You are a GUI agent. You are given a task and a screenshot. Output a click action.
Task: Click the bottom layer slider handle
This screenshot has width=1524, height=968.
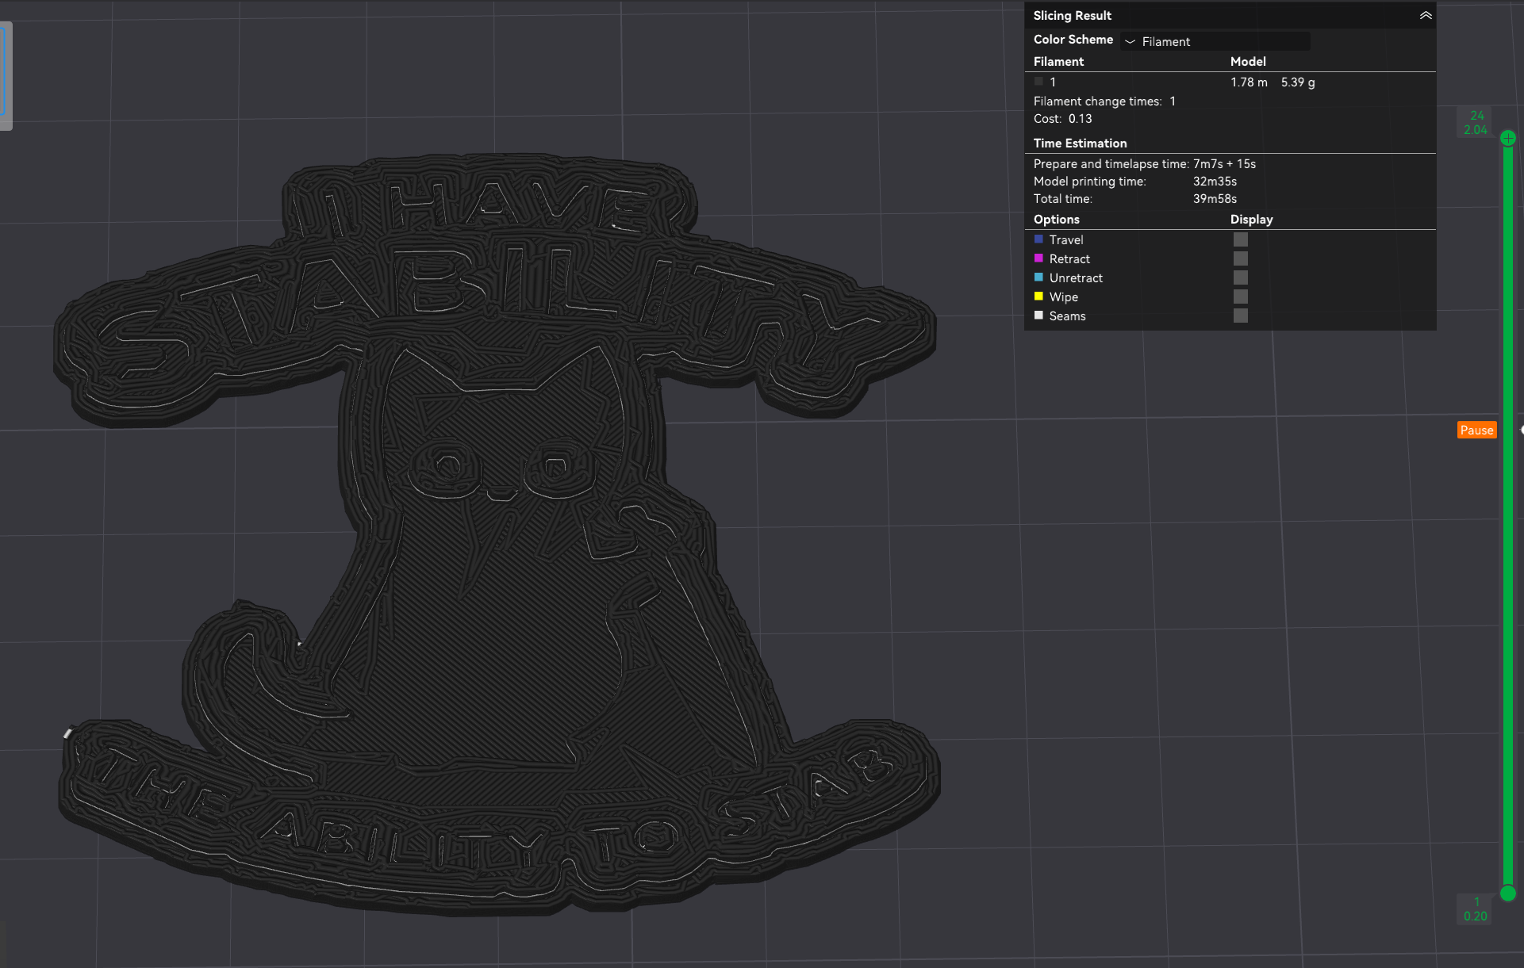[x=1507, y=893]
